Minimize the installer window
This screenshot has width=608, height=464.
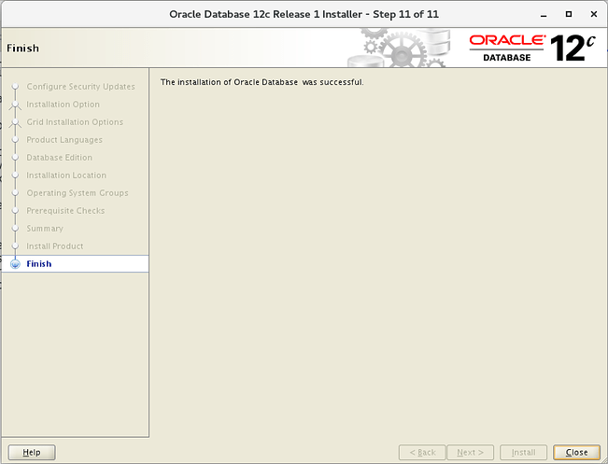(x=544, y=15)
